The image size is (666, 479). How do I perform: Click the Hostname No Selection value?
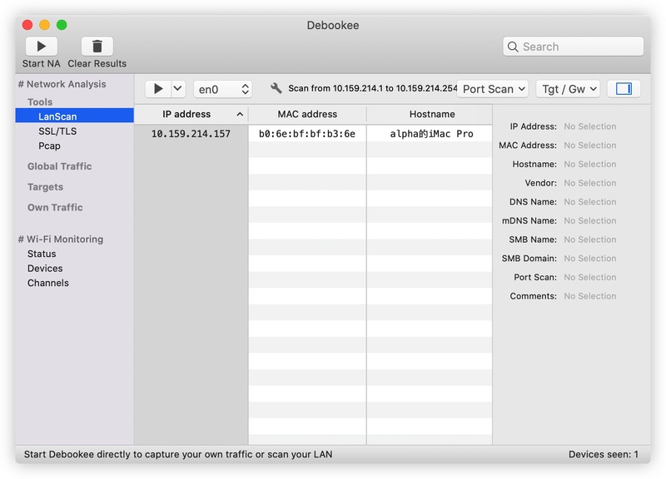[590, 164]
